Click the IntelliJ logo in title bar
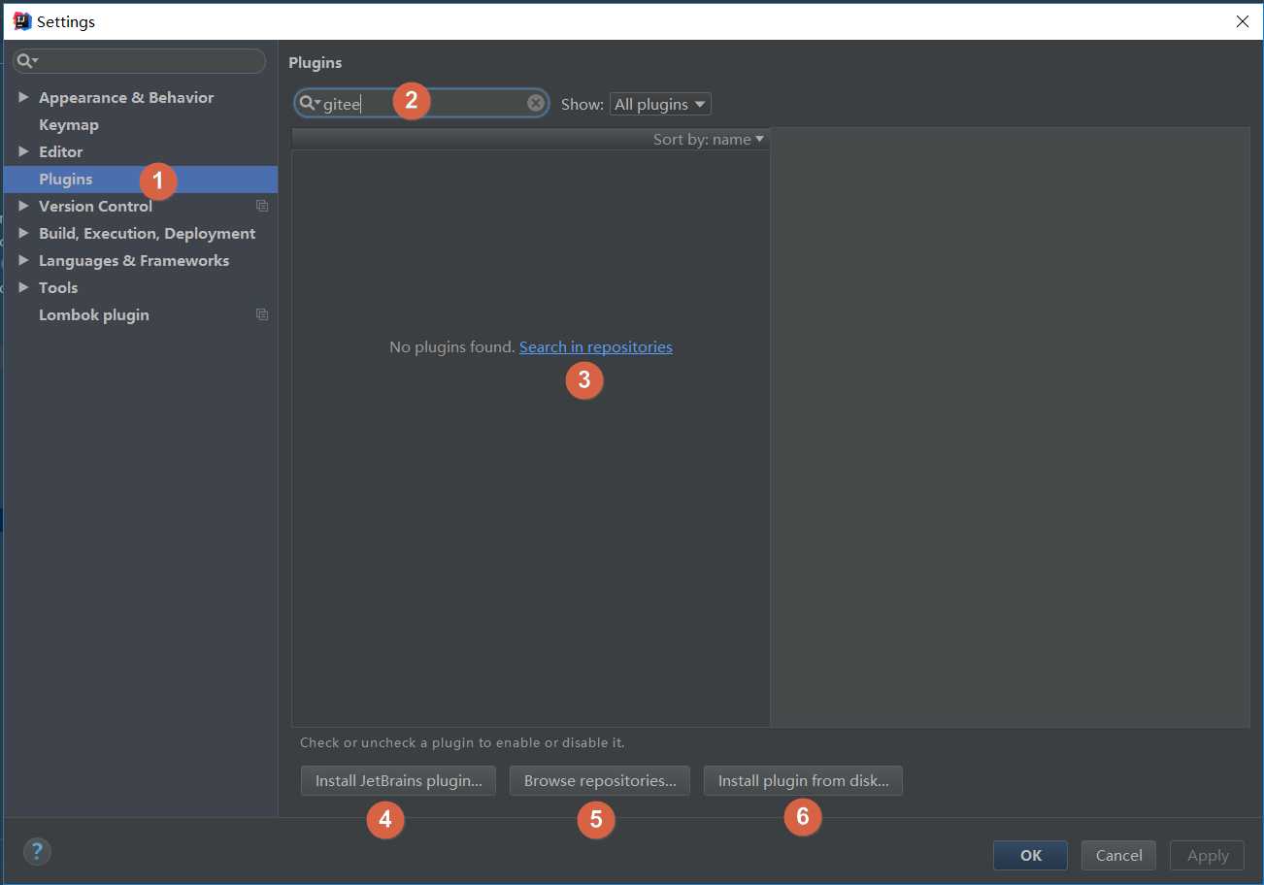This screenshot has width=1264, height=885. (22, 21)
